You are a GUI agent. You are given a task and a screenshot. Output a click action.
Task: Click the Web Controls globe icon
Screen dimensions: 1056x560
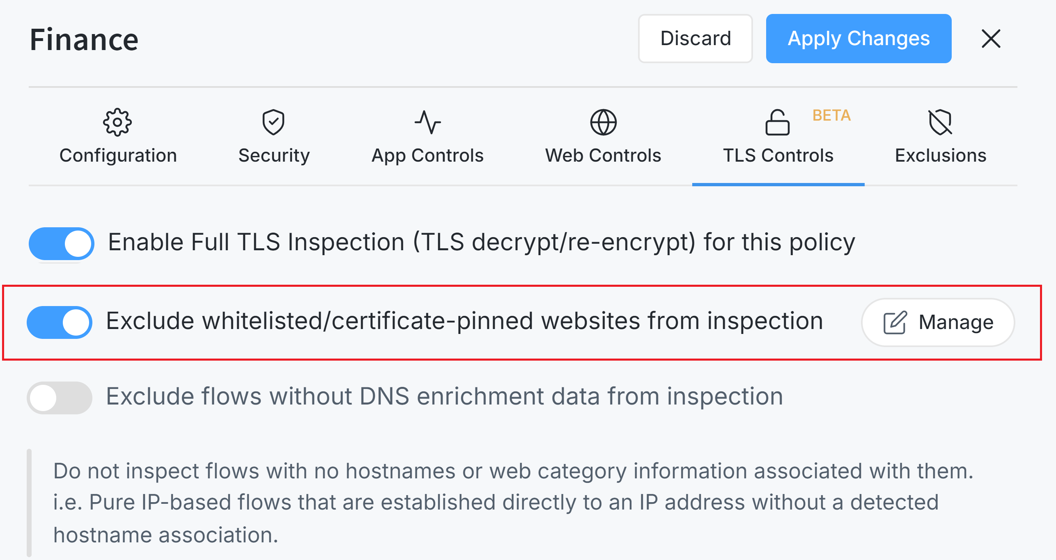click(603, 122)
